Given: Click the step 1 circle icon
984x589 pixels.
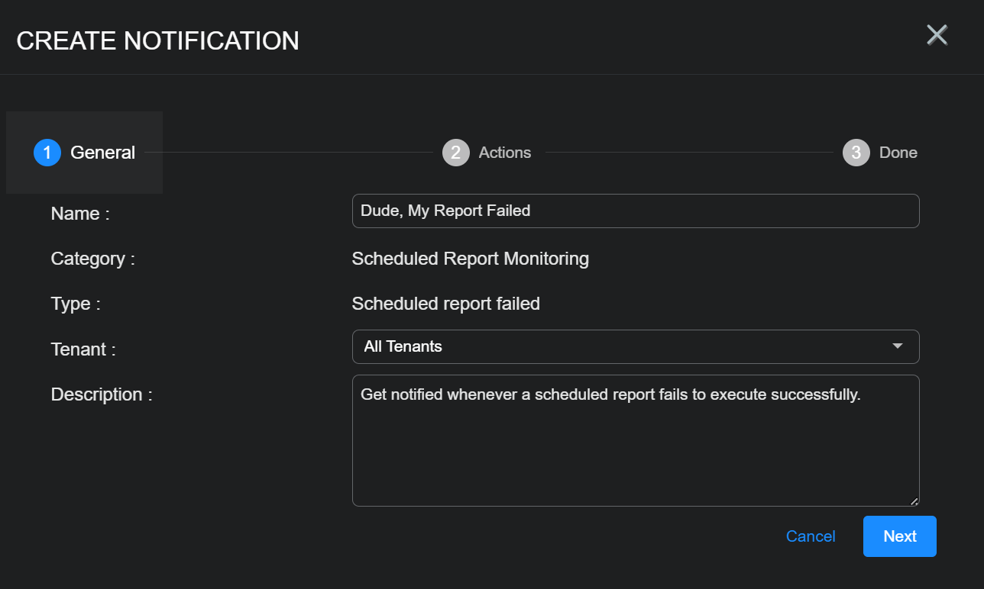Looking at the screenshot, I should (47, 153).
